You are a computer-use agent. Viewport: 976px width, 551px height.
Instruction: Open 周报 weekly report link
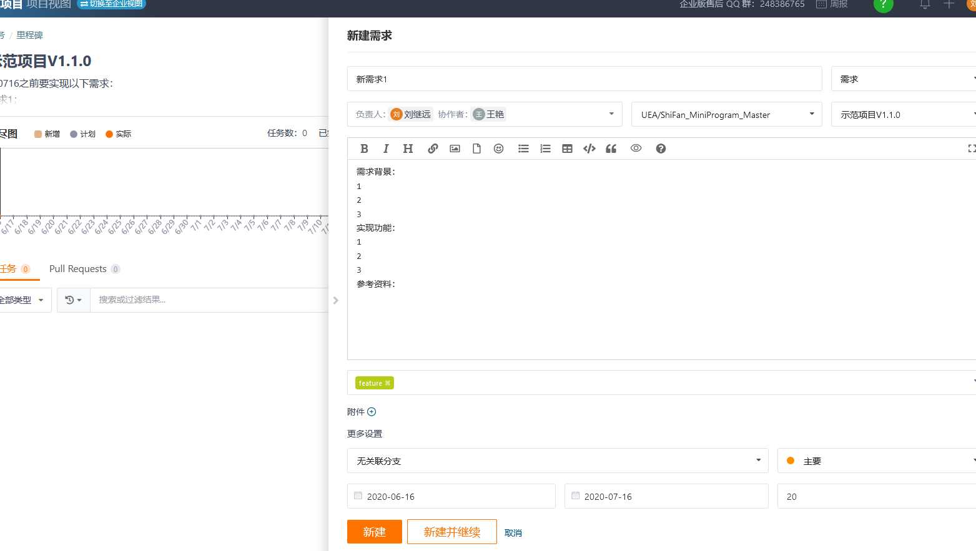coord(832,4)
